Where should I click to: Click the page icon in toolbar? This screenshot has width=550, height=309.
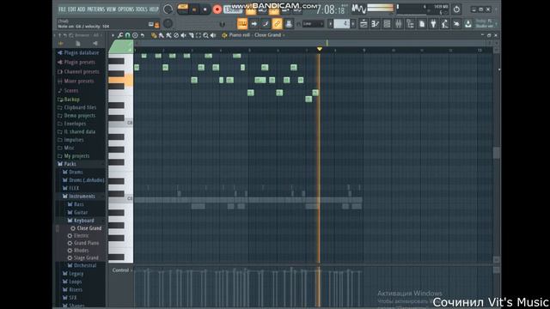click(x=422, y=24)
